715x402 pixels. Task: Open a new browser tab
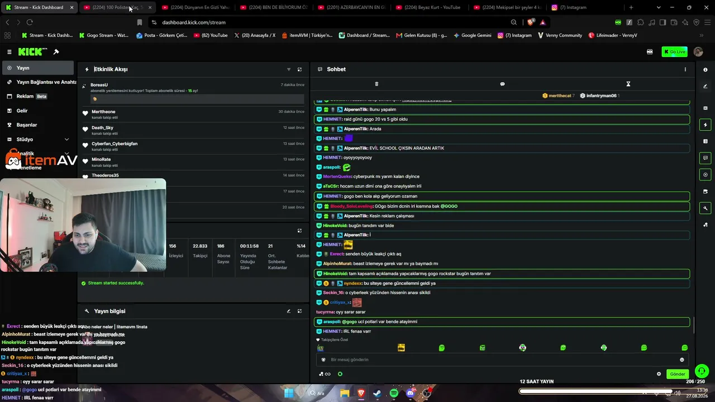pos(631,7)
